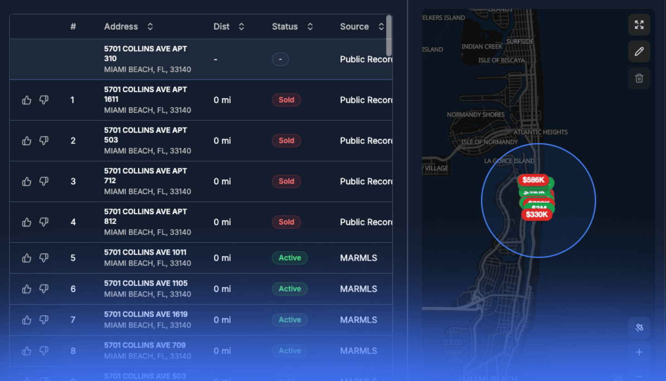Select address 5701 COLLINS AVE APT 812
The image size is (666, 381).
145,216
